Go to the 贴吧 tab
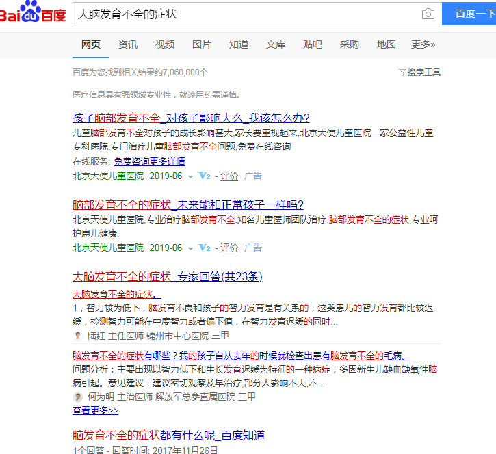 [x=312, y=44]
